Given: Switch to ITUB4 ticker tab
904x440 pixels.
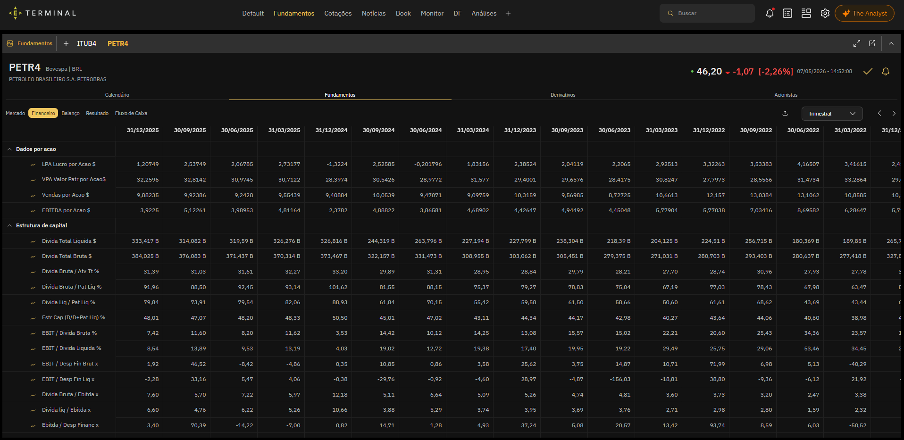Looking at the screenshot, I should [87, 43].
